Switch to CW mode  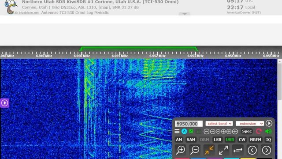point(242,140)
